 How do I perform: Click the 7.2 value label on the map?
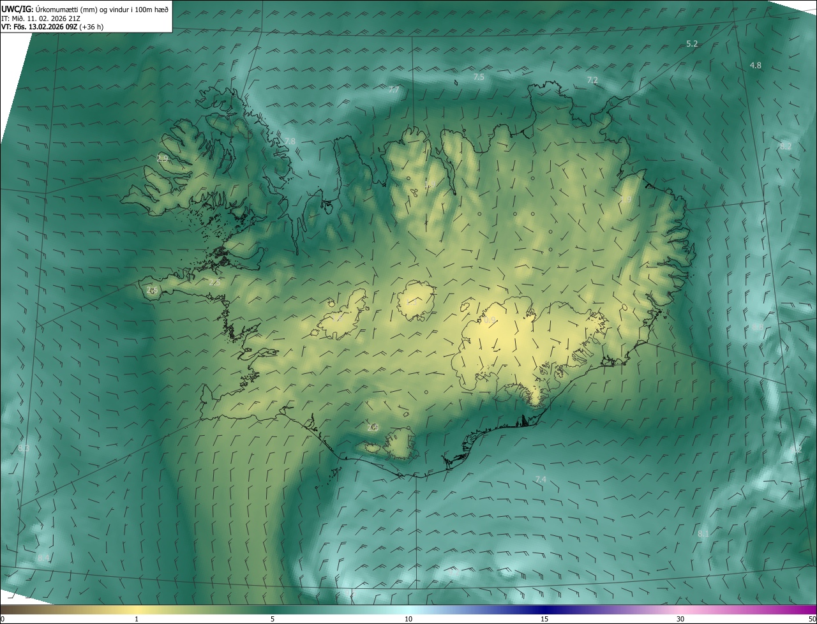click(x=592, y=80)
